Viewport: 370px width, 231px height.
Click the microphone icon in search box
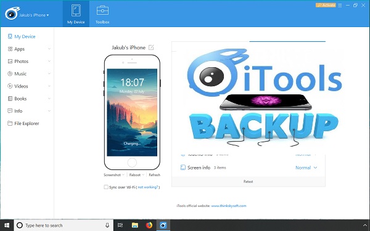point(107,225)
